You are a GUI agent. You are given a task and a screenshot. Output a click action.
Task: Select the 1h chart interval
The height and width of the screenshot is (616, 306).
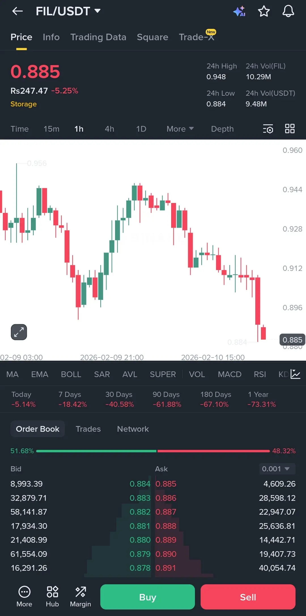pos(79,129)
